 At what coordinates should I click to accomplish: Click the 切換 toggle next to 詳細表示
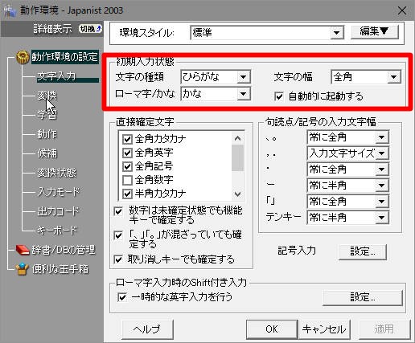(91, 29)
